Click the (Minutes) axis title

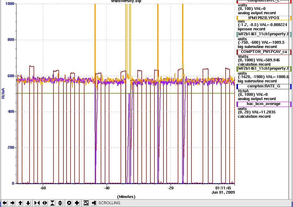click(126, 197)
